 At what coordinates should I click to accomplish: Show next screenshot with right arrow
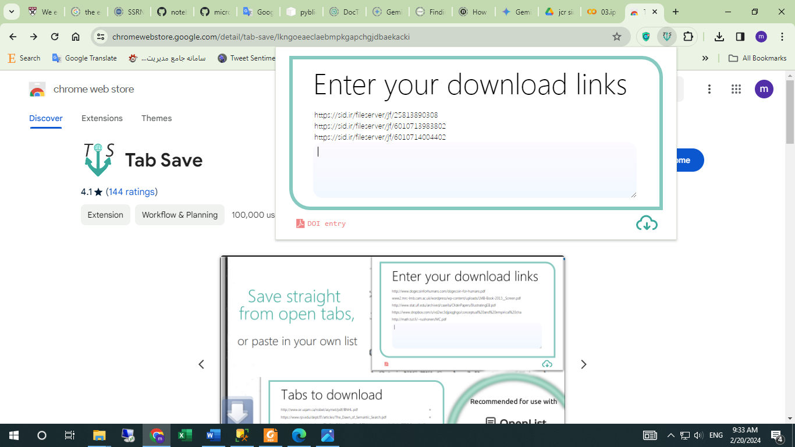click(x=584, y=364)
